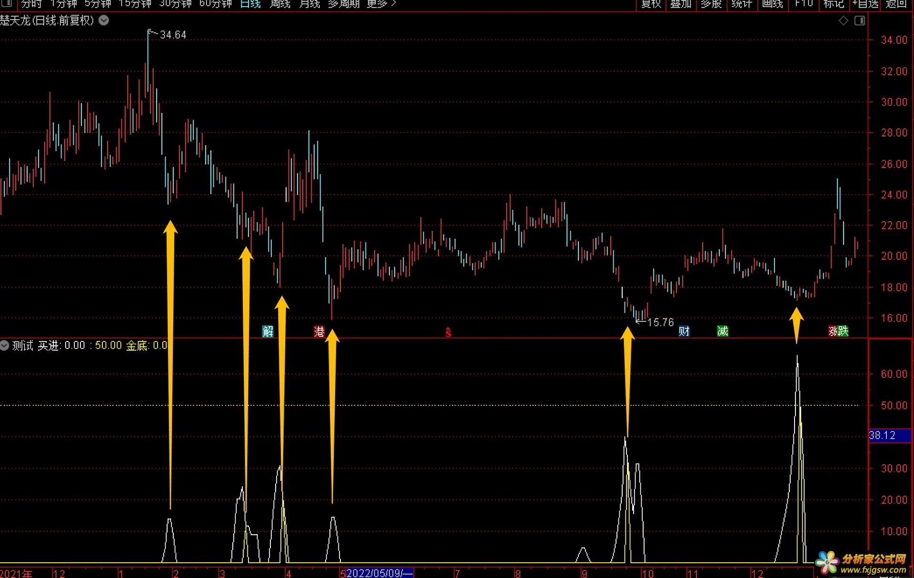
Task: Open the 多周期 multi-period tab
Action: click(344, 4)
